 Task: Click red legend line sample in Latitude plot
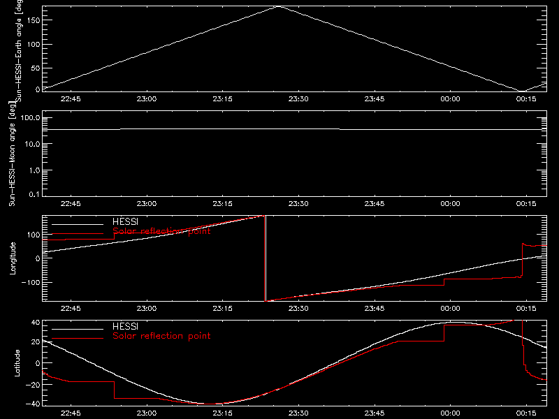[78, 339]
